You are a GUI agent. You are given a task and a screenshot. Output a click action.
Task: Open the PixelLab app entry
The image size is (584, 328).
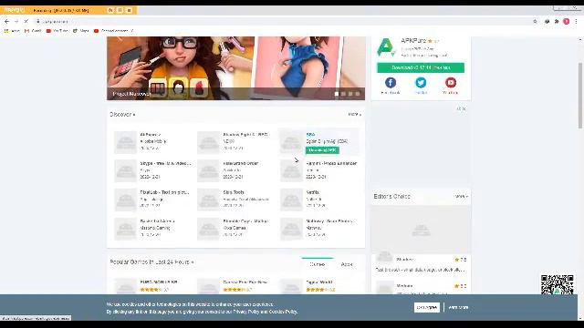(153, 199)
